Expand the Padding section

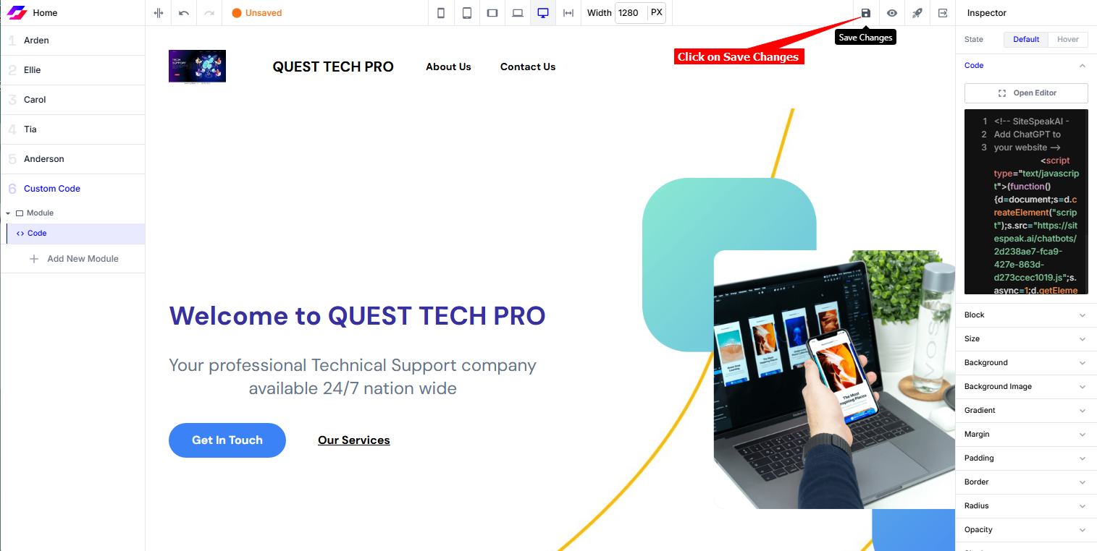click(1026, 458)
